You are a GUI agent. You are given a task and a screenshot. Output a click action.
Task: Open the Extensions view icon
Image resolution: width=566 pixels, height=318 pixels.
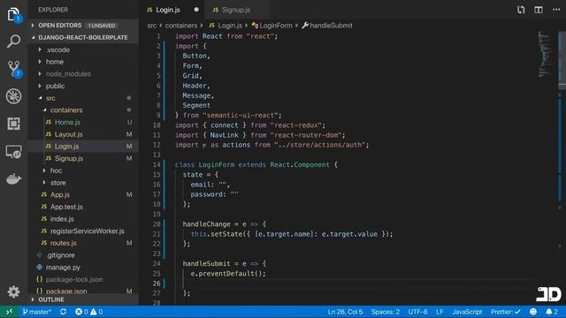(x=14, y=124)
